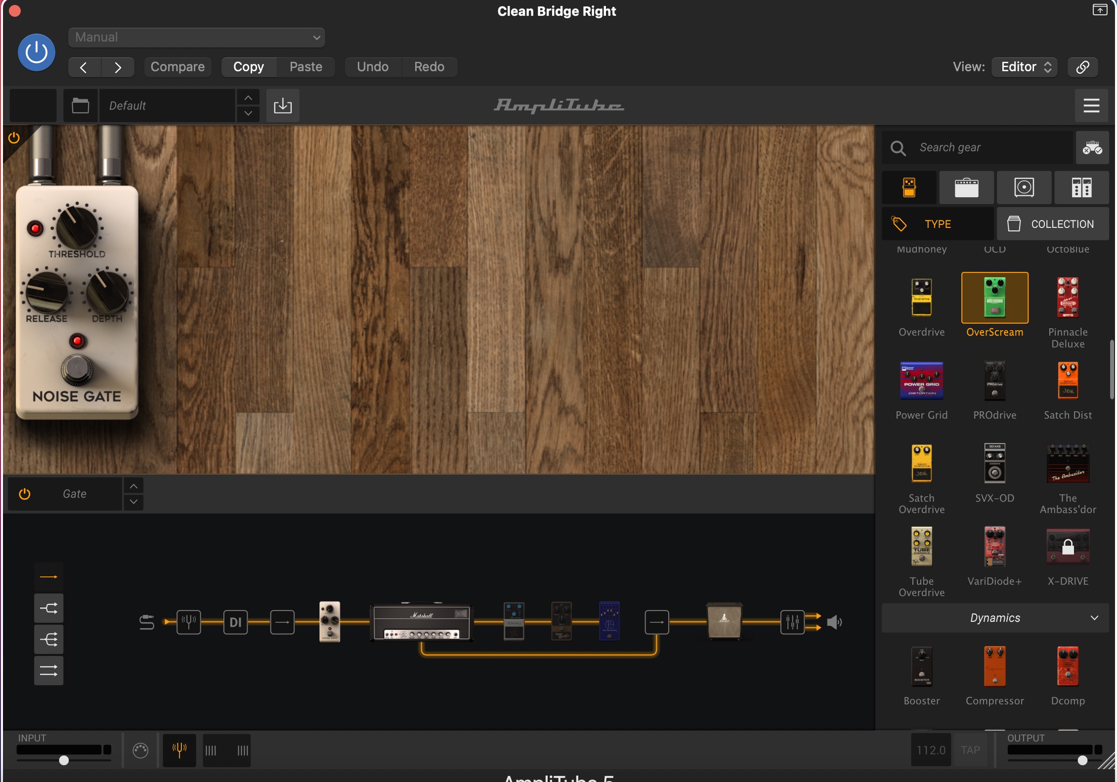1117x782 pixels.
Task: Click the Noise Gate THRESHOLD knob
Action: click(77, 227)
